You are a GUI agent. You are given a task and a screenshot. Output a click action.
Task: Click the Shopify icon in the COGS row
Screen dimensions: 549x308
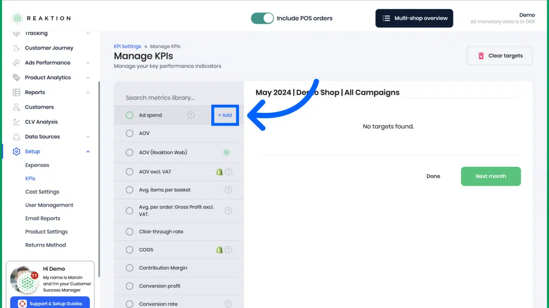point(219,250)
